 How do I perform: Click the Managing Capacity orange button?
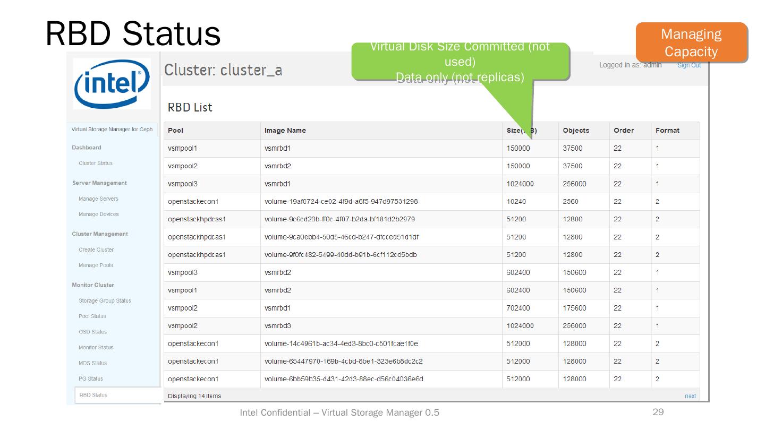tap(691, 43)
